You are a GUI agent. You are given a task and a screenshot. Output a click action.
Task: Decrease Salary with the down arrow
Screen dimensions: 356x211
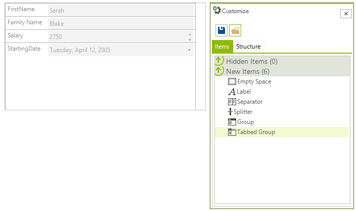pos(190,40)
